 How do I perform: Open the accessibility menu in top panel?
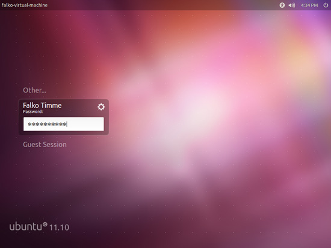point(282,5)
